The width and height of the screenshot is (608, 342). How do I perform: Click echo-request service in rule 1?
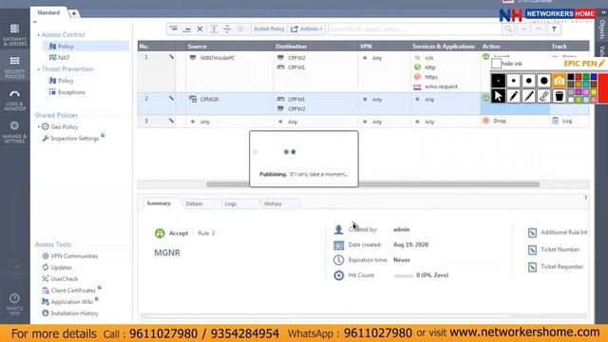(441, 86)
